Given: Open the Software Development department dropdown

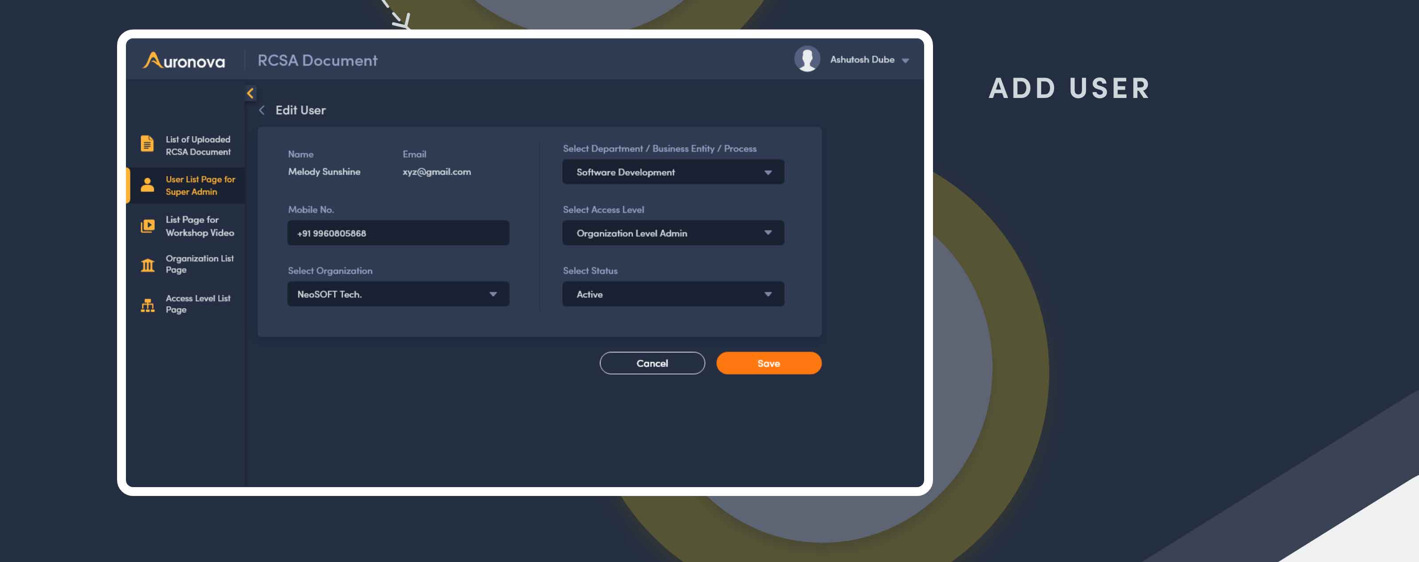Looking at the screenshot, I should [673, 172].
